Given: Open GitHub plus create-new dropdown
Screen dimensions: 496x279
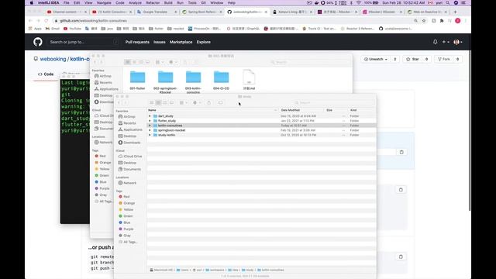Looking at the screenshot, I should pyautogui.click(x=446, y=42).
